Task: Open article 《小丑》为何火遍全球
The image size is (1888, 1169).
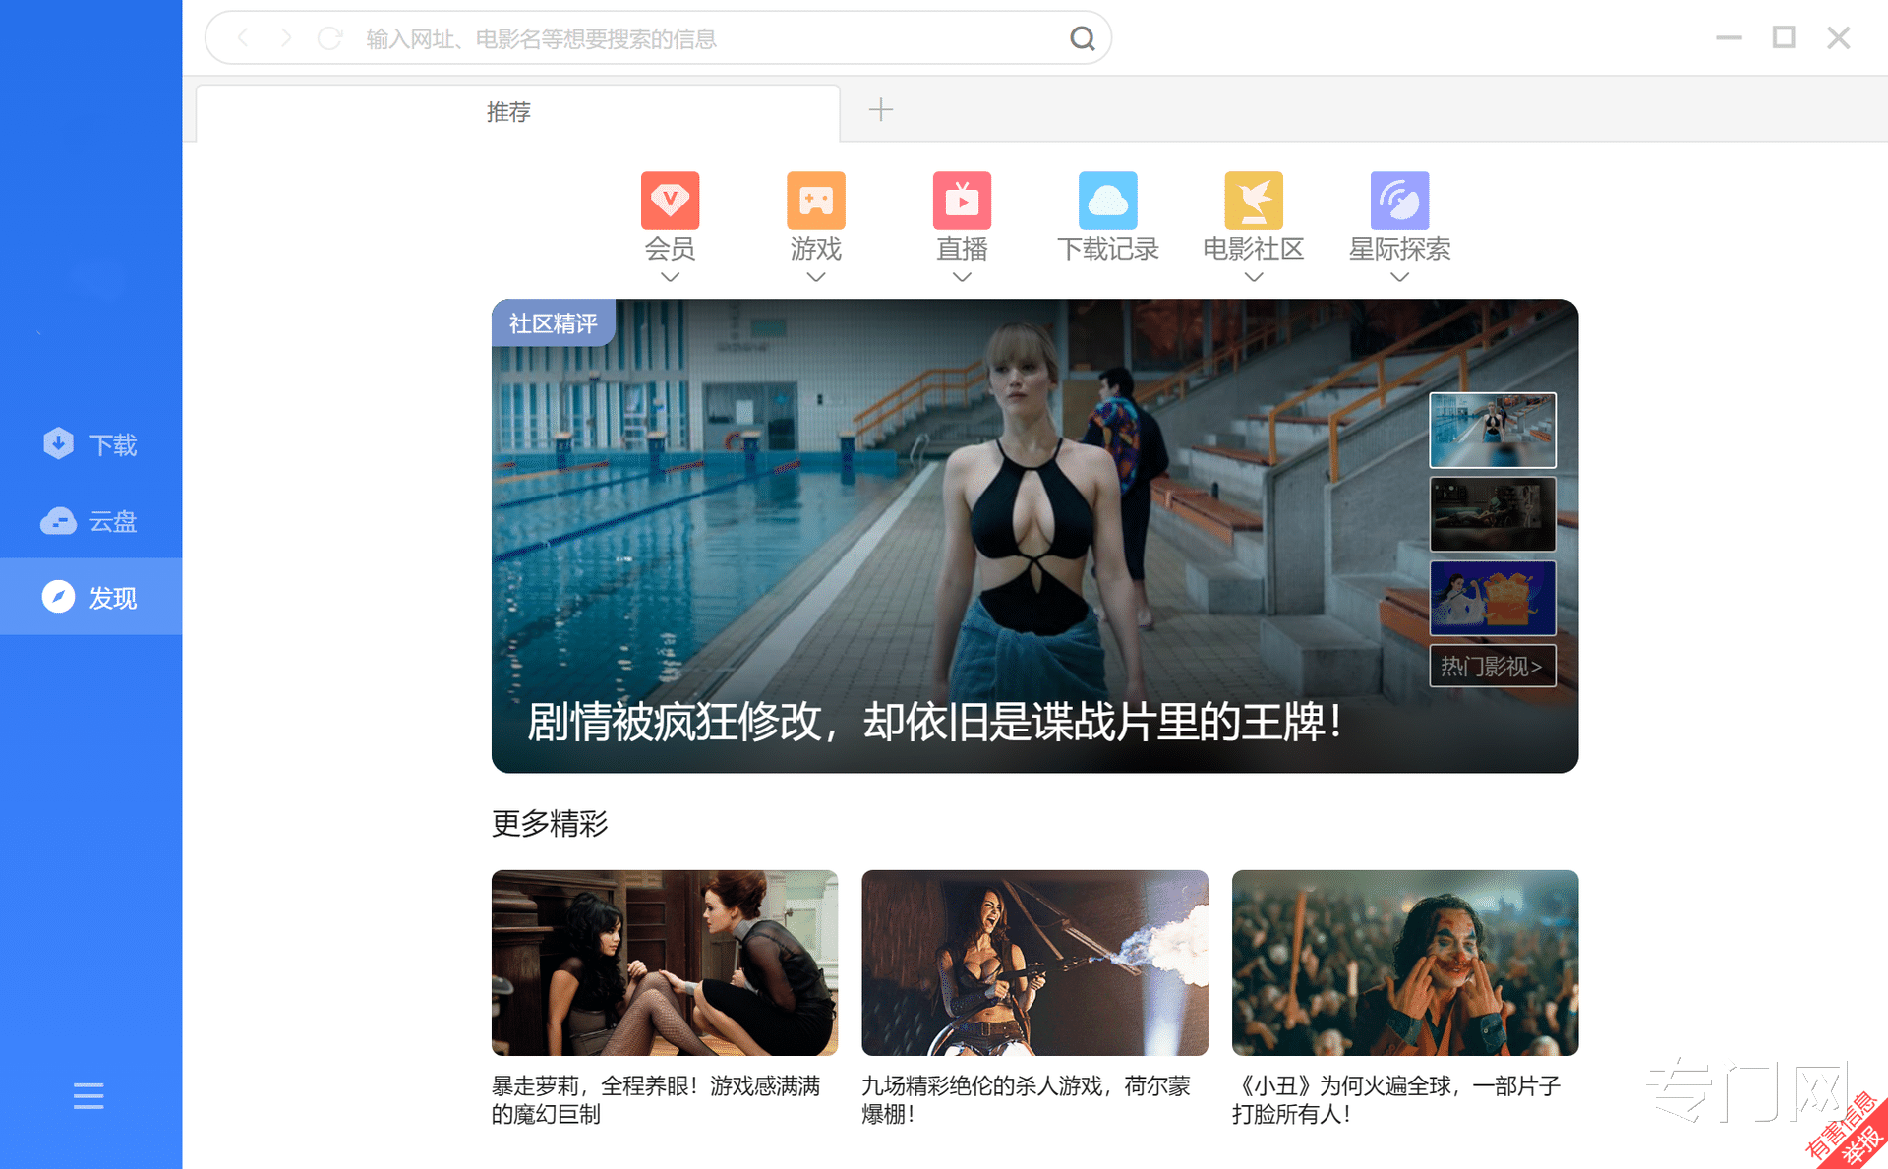Action: click(x=1396, y=1099)
